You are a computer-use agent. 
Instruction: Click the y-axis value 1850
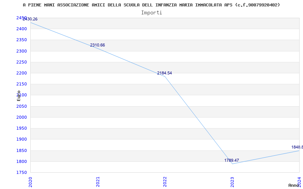point(22,150)
